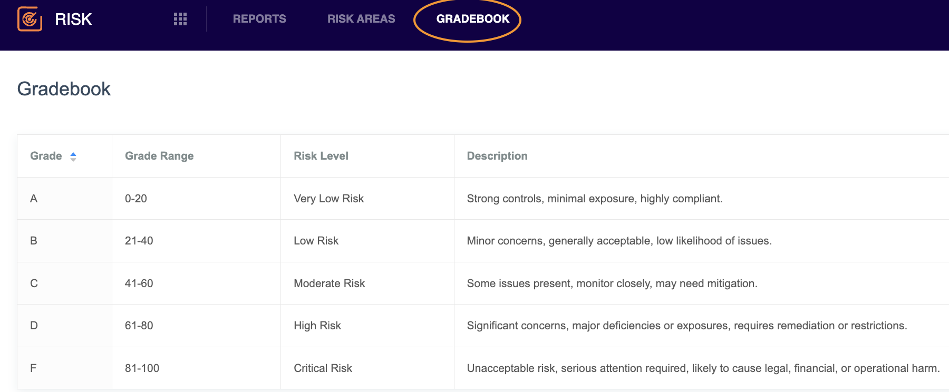The height and width of the screenshot is (392, 949).
Task: Select the Moderate Risk cell
Action: click(330, 283)
